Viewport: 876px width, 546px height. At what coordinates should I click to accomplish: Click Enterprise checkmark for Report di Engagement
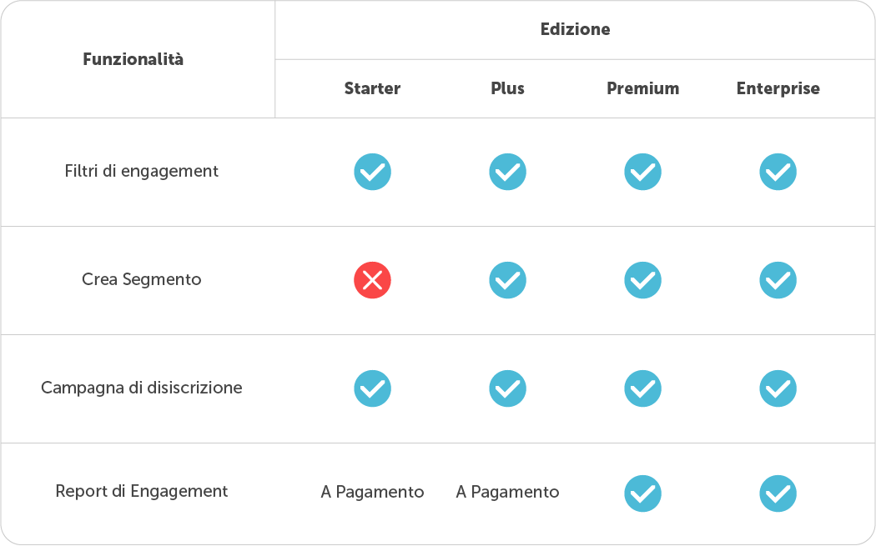[x=778, y=493]
